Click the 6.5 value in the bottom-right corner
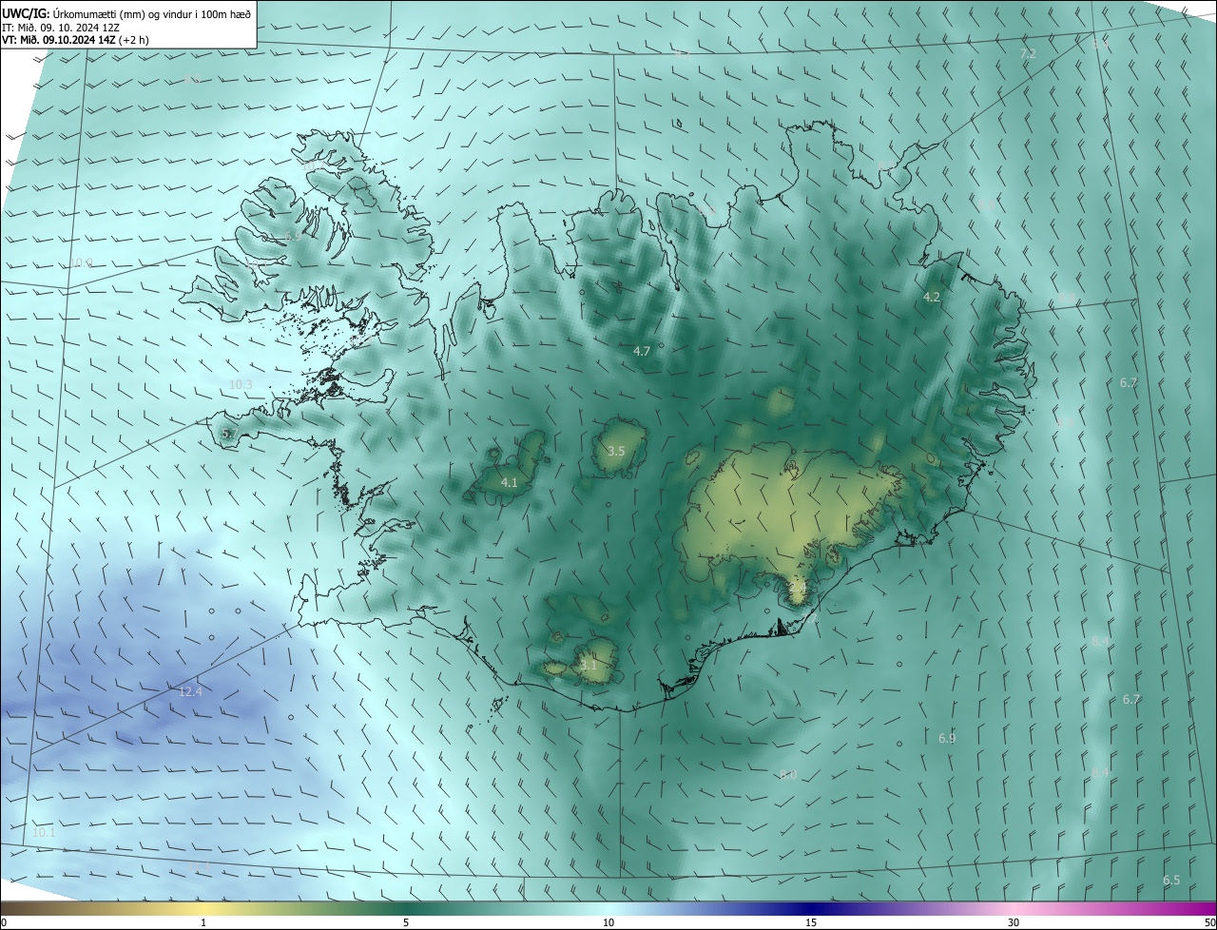 (1171, 881)
